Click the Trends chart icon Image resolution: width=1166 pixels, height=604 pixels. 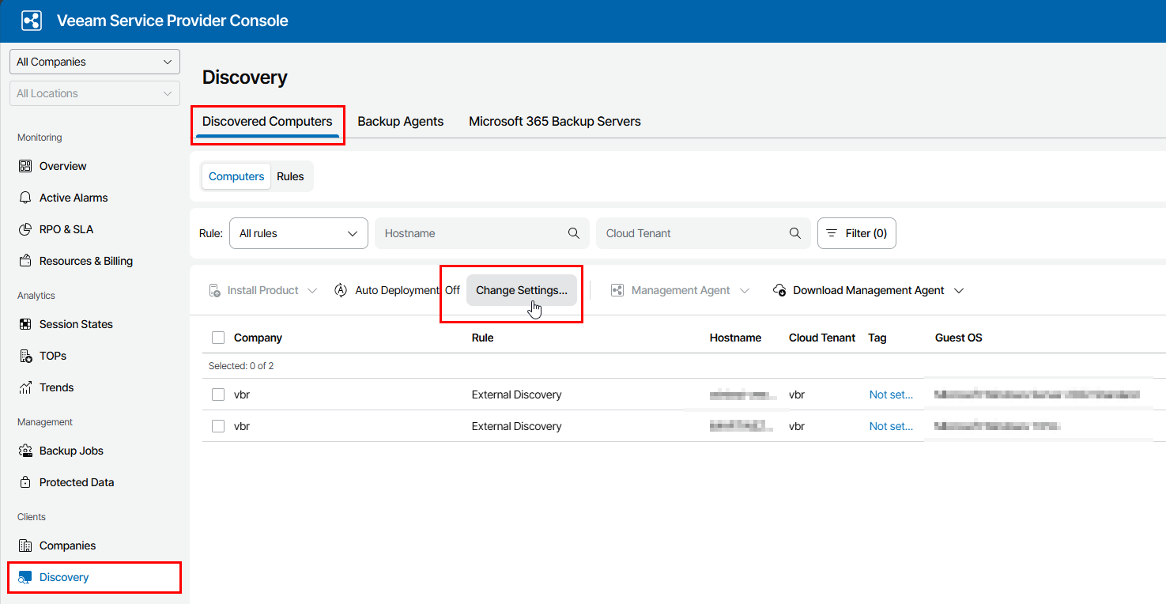25,387
